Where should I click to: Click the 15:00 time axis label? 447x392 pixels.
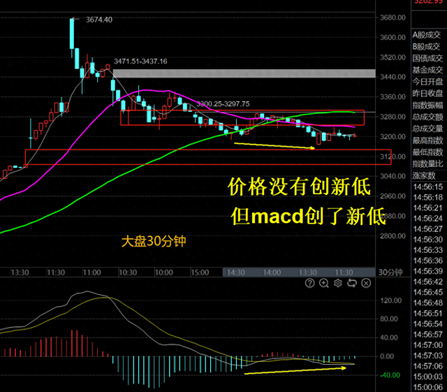click(x=200, y=273)
